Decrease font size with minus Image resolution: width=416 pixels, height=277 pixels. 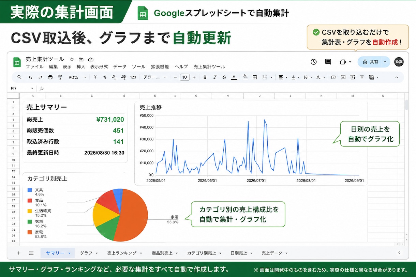175,77
